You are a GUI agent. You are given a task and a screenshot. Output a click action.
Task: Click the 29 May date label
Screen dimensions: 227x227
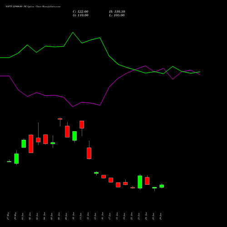pos(15,216)
